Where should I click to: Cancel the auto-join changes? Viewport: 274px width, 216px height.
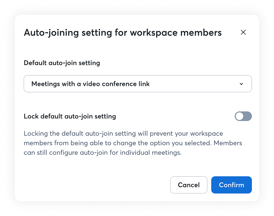pos(189,185)
